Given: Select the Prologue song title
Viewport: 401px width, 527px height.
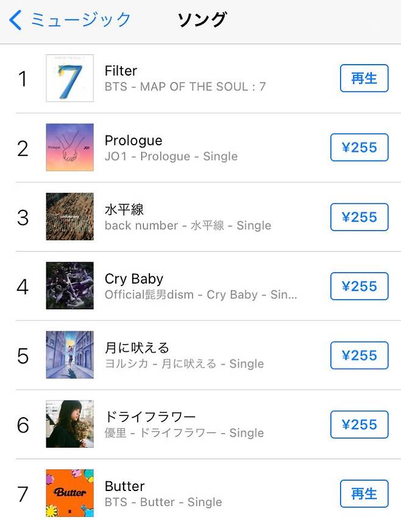Looking at the screenshot, I should pyautogui.click(x=133, y=140).
